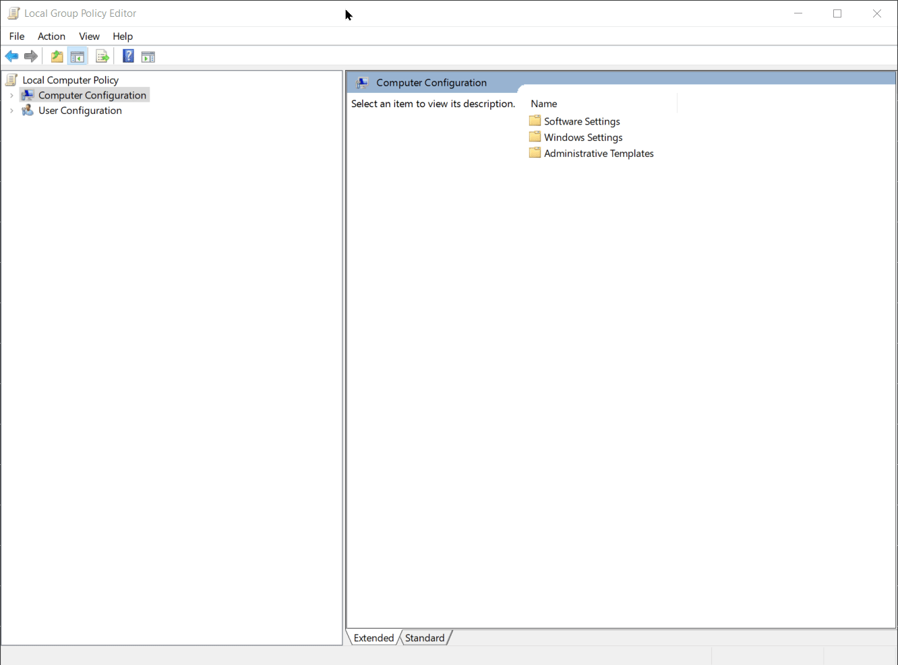Open the Software Settings folder

coord(581,121)
